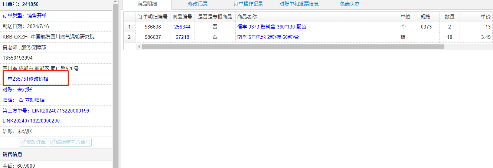Click the 配送日期 2024/7/16 line

[x=26, y=26]
